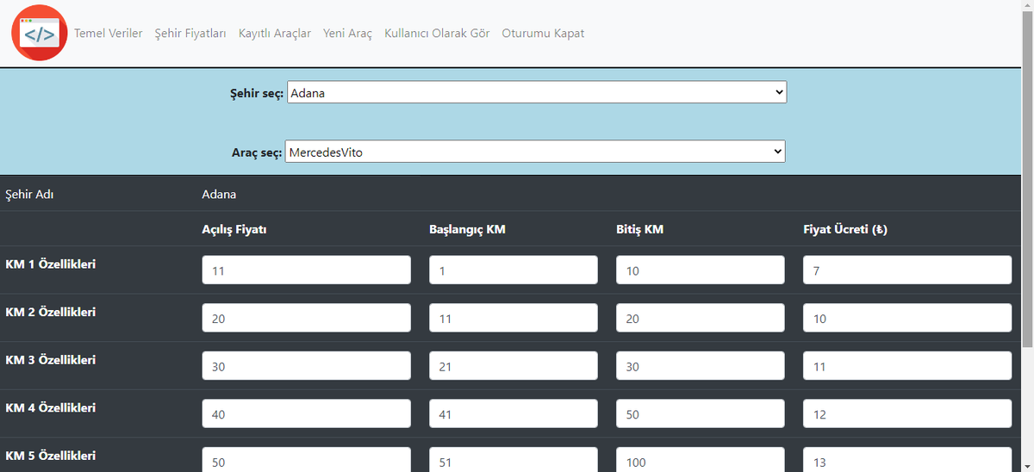
Task: Edit KM 4 Açılış Fiyatı value 40
Action: click(x=307, y=413)
